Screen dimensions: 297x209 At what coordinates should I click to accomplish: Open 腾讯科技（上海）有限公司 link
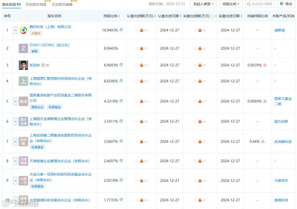(50, 27)
